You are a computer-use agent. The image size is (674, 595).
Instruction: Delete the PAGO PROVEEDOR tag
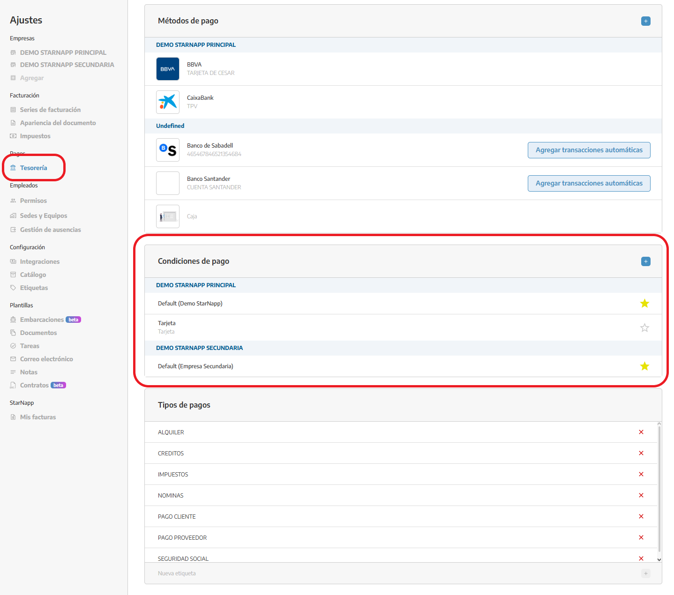tap(641, 537)
